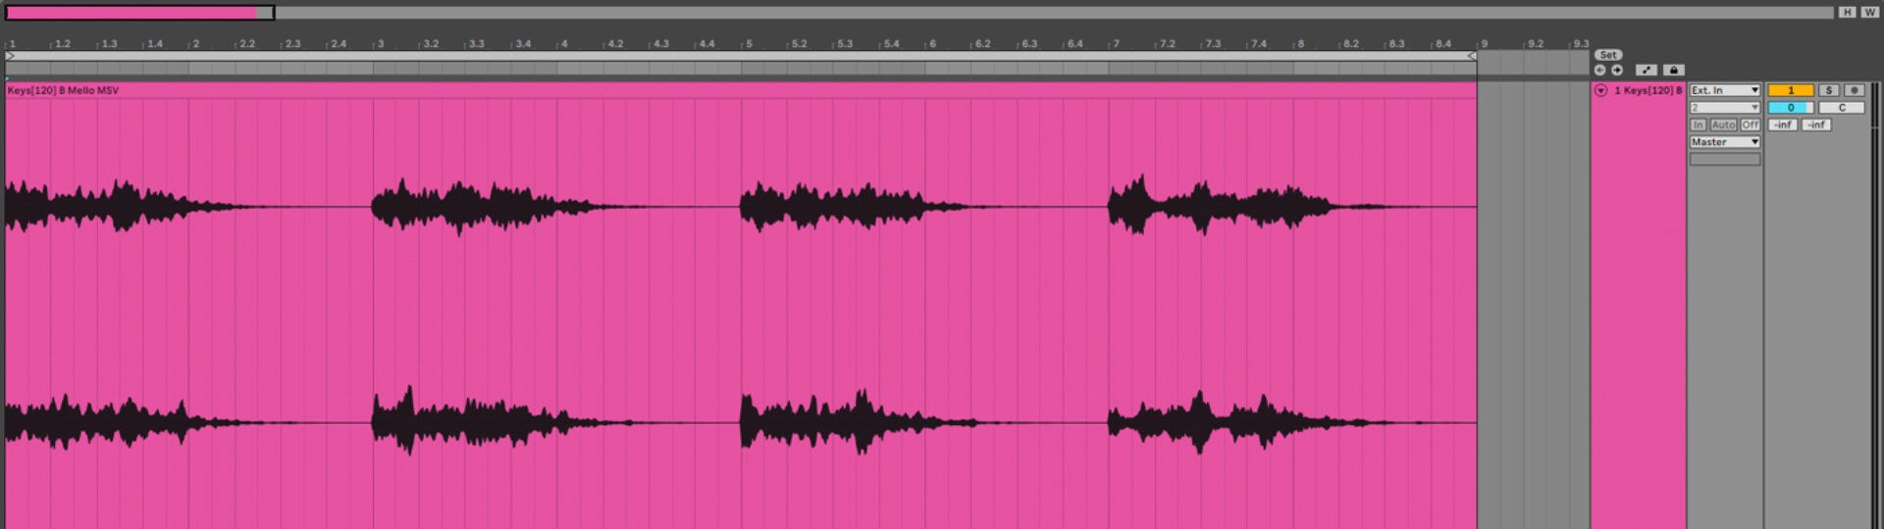This screenshot has width=1884, height=529.
Task: Click the loop end marker
Action: [1471, 56]
